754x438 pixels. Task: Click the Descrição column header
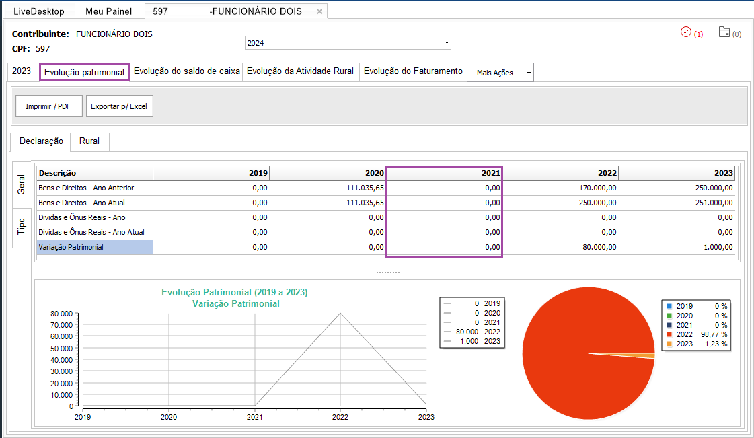[x=96, y=173]
